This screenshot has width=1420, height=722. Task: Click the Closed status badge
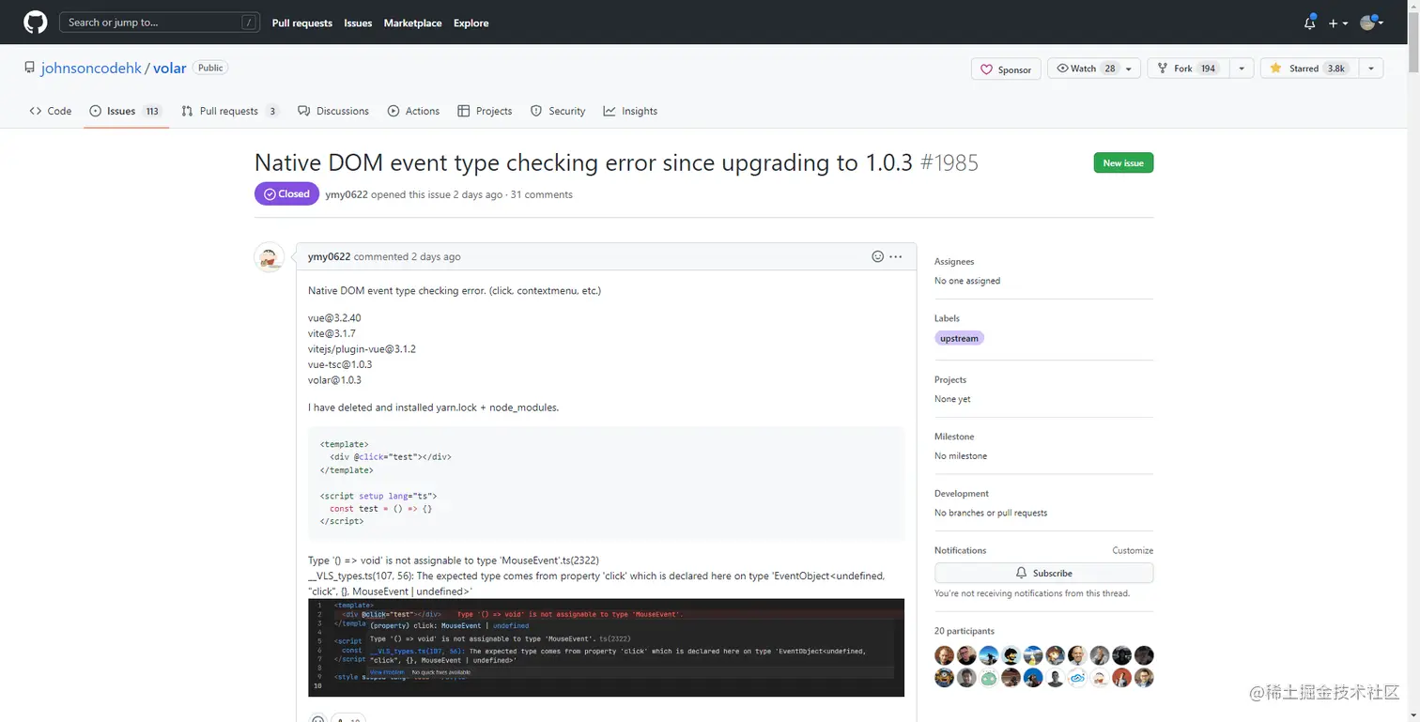pos(286,193)
